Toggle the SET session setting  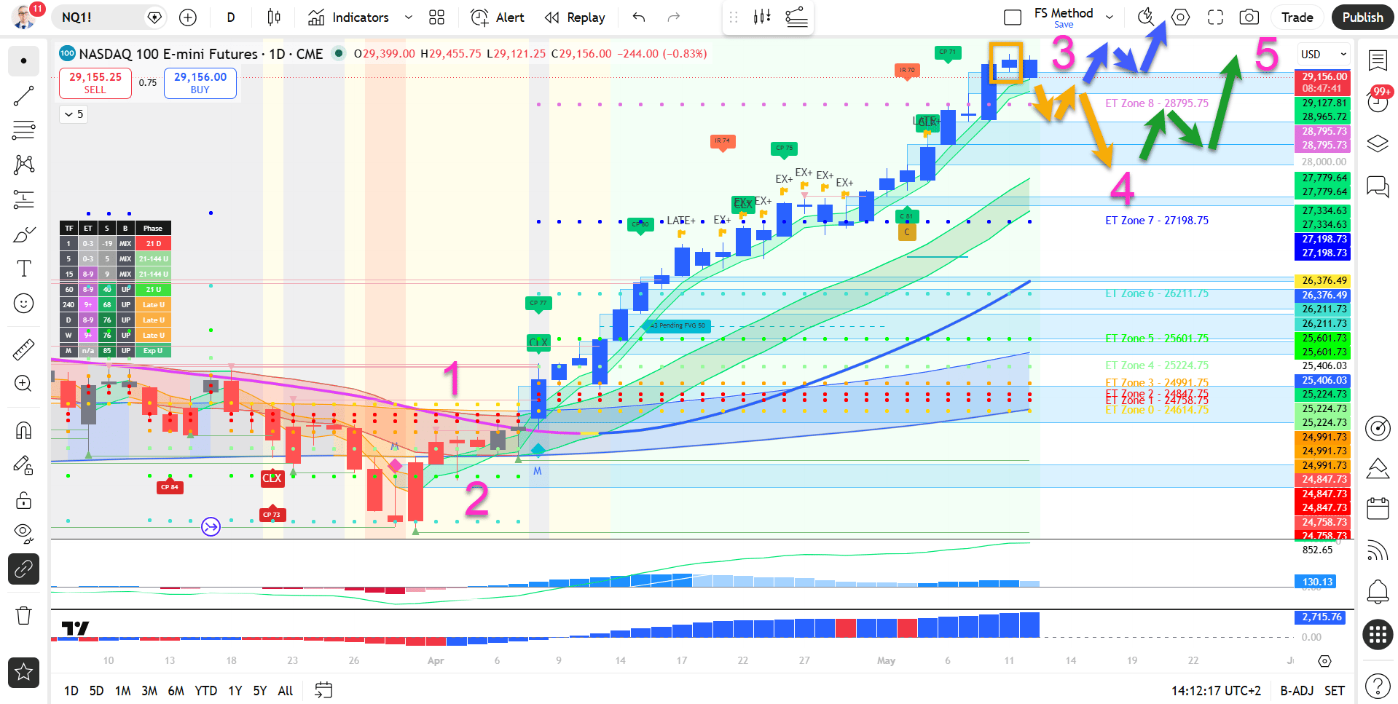coord(1335,691)
